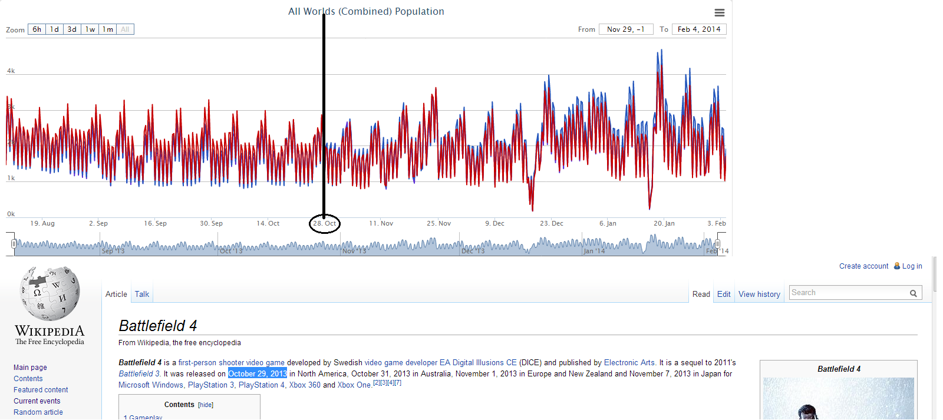Viewport: 943px width, 420px height.
Task: Open citation footnote [7]
Action: [398, 383]
